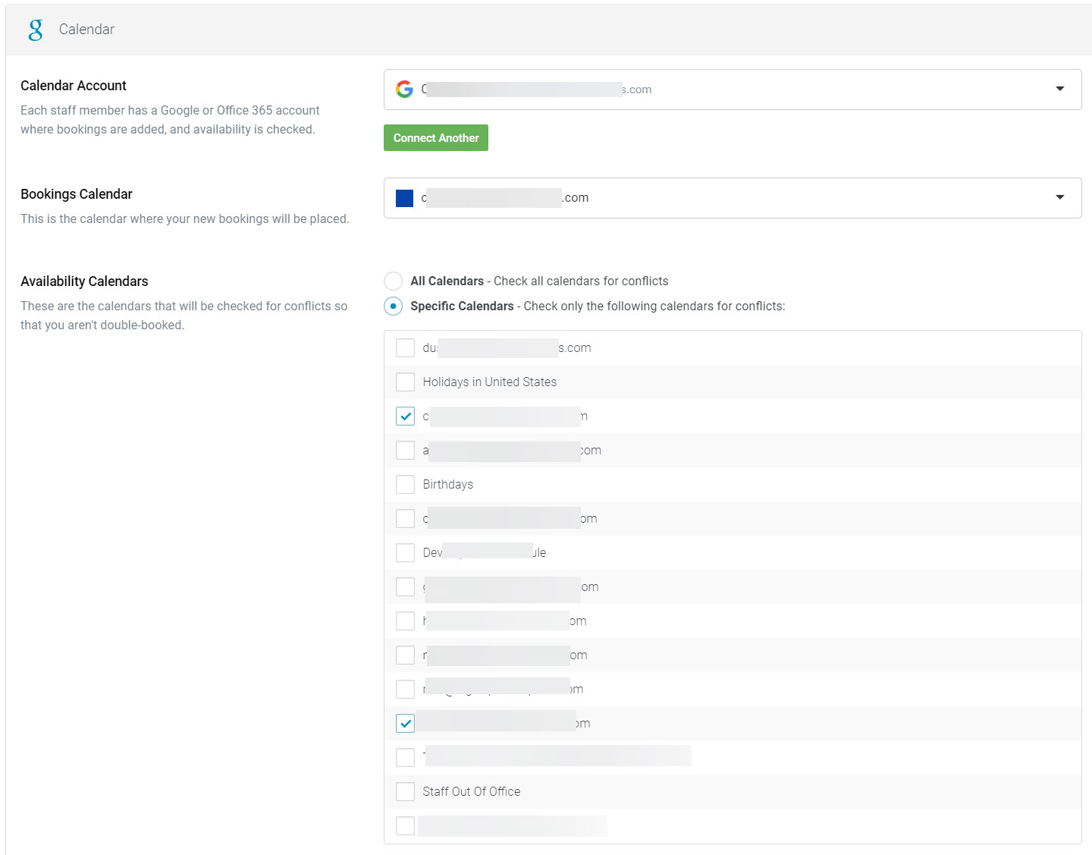Click the Calendar Account selection field

point(720,90)
